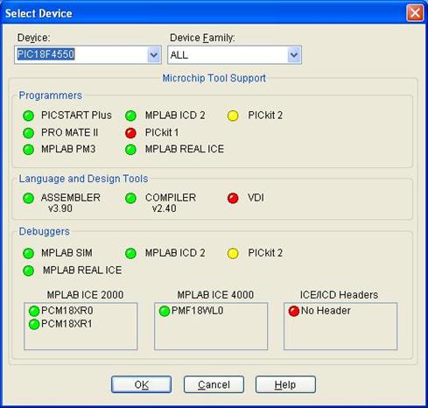Click the green indicator beside ASSEMBLER
Viewport: 428px width, 408px height.
[x=28, y=199]
